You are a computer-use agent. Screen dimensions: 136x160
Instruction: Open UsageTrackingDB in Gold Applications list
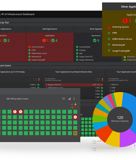(38, 60)
